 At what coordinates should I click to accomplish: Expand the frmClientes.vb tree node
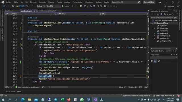click(x=154, y=36)
